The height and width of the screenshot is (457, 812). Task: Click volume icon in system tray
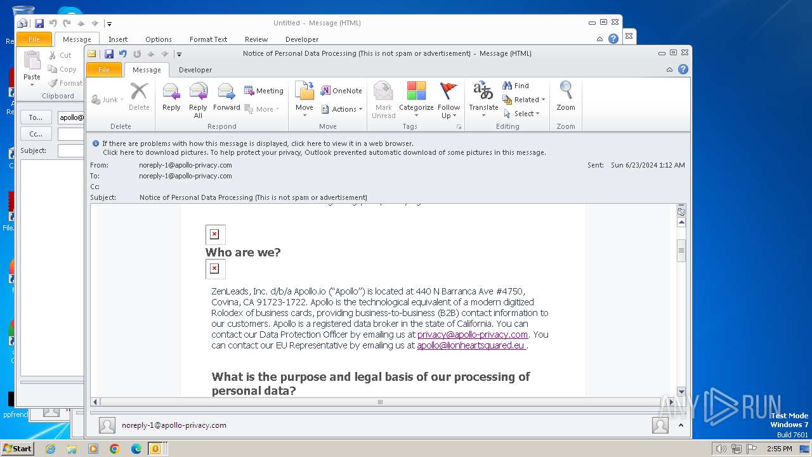tap(721, 449)
